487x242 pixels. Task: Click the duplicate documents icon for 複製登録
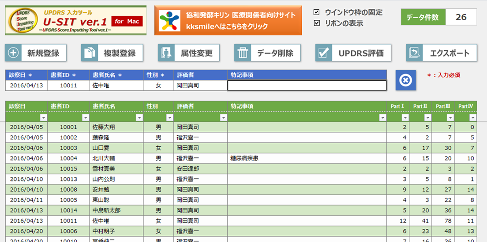(90, 53)
